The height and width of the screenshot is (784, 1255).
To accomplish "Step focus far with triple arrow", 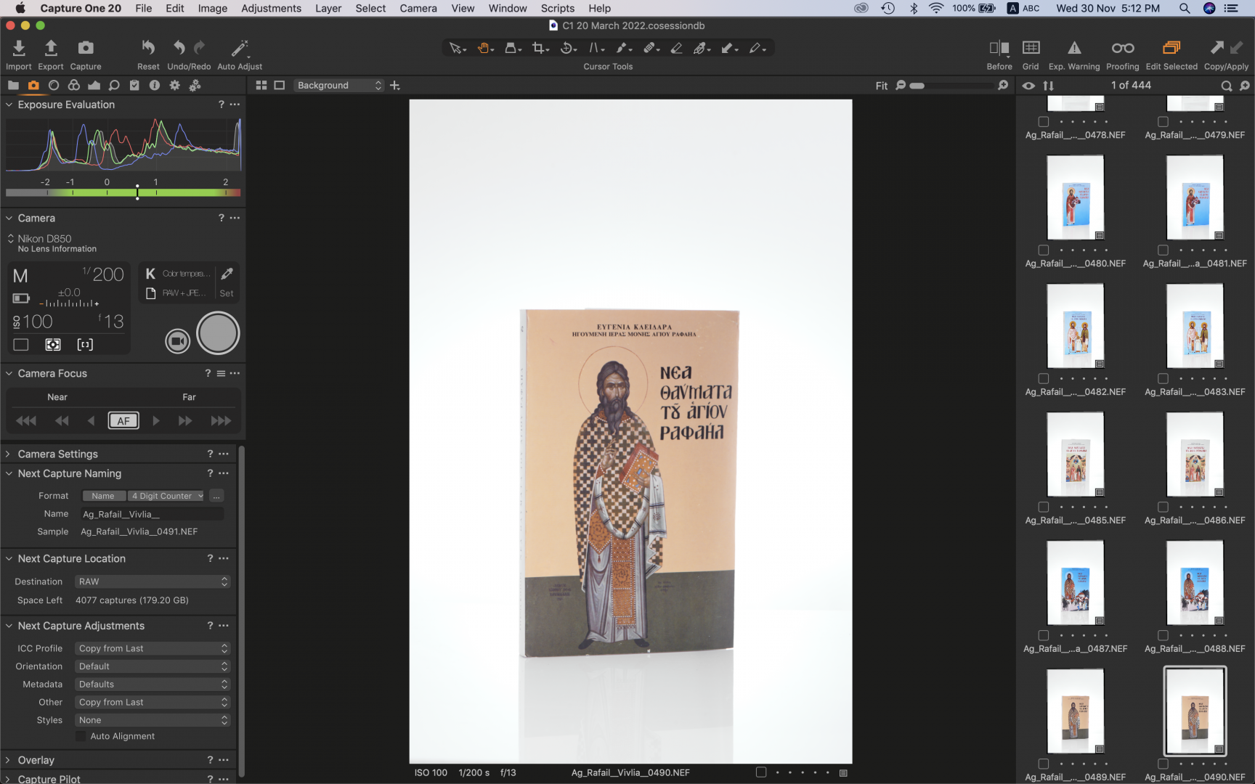I will (221, 421).
